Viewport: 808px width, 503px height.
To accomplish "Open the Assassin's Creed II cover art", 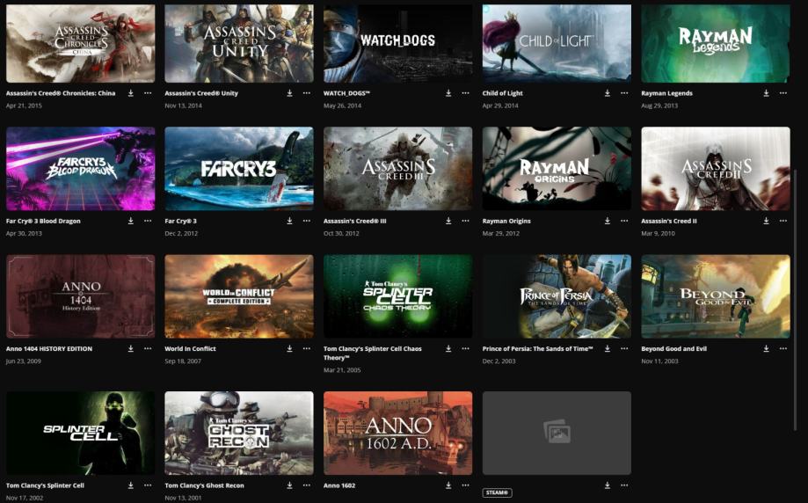I will click(716, 169).
